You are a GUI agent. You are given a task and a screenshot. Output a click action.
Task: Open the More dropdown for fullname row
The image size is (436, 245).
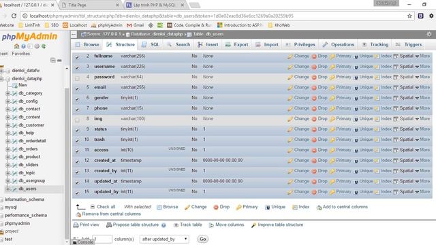click(422, 56)
